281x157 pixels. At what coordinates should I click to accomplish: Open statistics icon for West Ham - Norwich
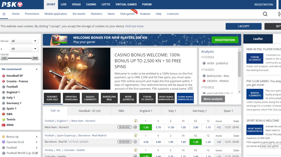click(x=135, y=127)
